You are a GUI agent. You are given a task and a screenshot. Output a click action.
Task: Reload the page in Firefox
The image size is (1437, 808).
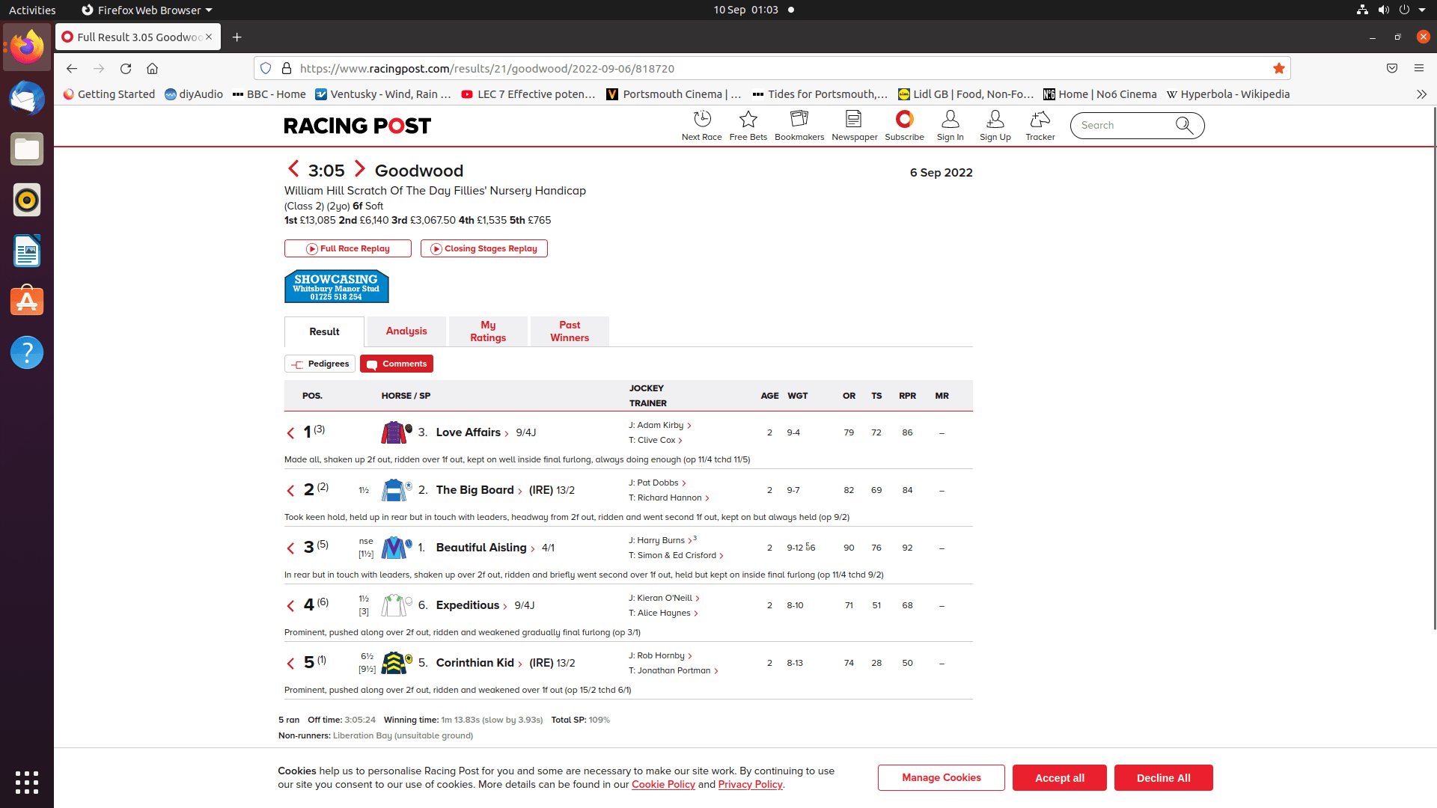click(126, 68)
